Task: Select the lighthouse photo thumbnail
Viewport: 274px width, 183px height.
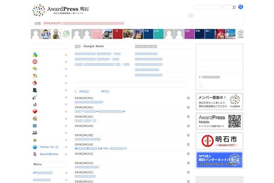Action: (x=230, y=34)
